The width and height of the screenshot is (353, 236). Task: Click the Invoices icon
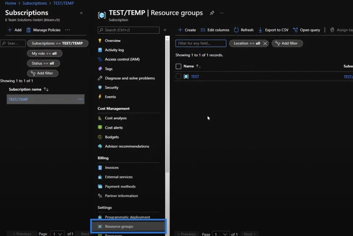[x=100, y=167]
